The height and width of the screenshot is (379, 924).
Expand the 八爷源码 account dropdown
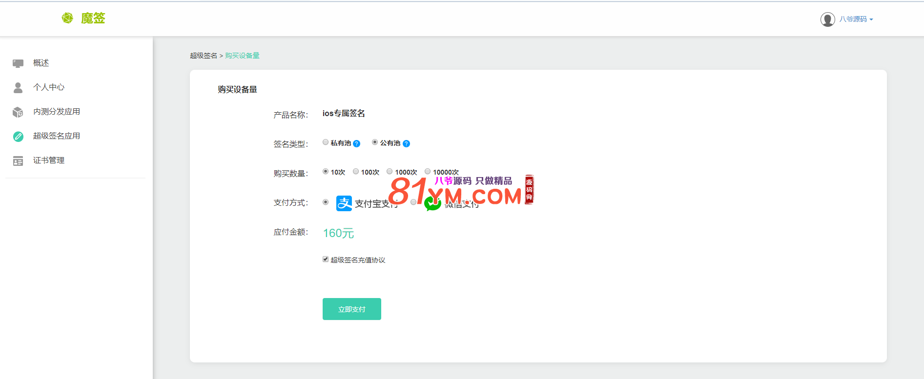tap(856, 20)
